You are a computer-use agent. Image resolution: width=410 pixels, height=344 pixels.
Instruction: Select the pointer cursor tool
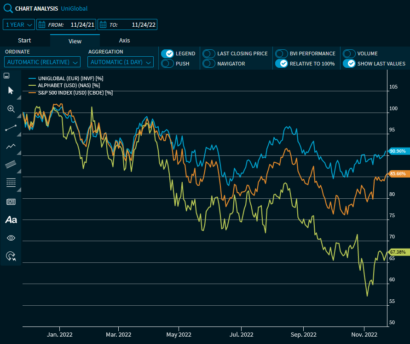coord(11,90)
